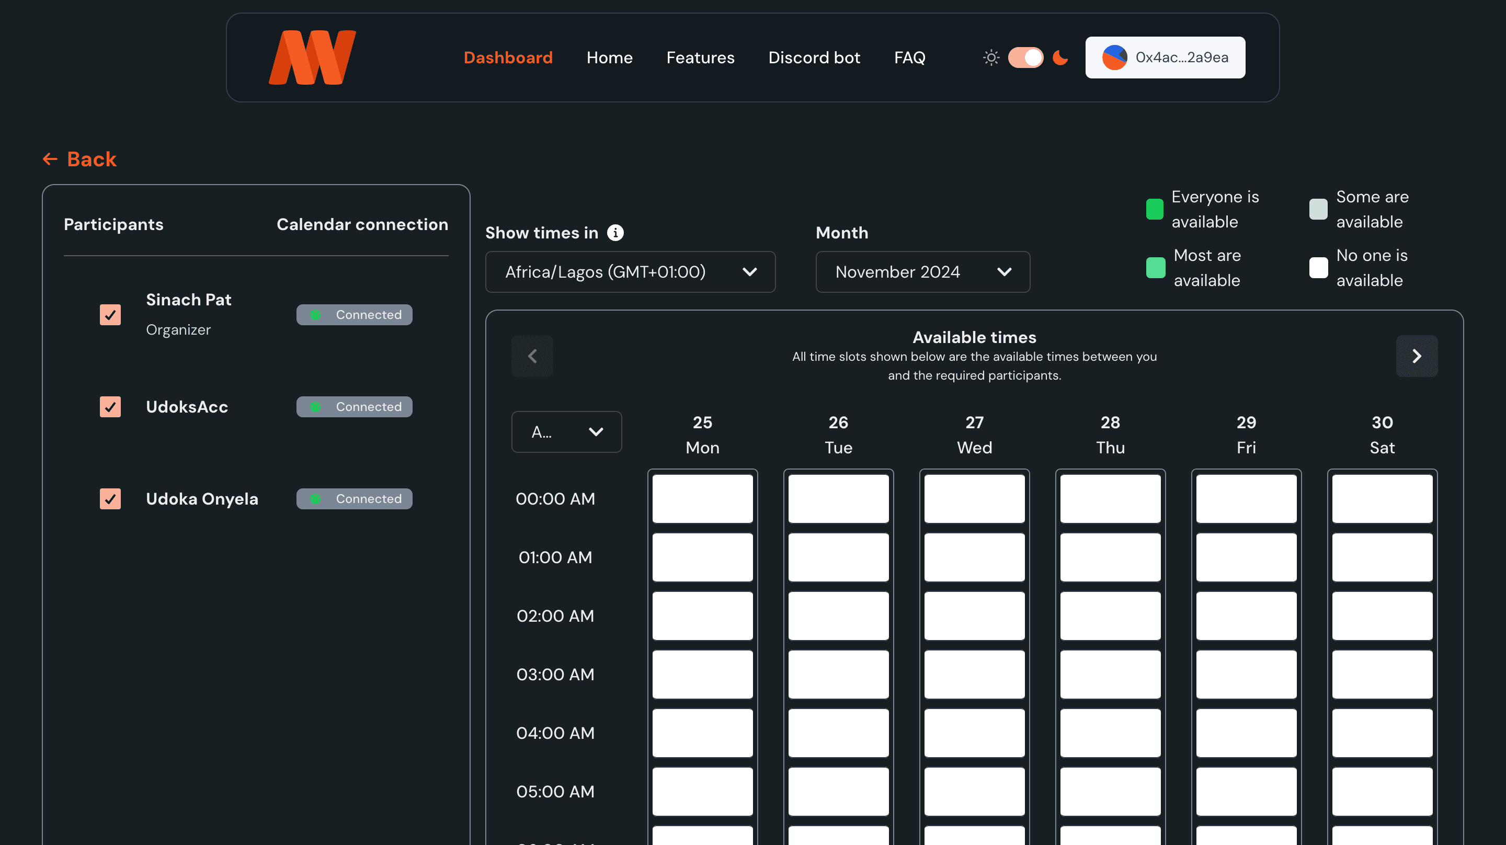Click the wallet avatar icon

click(1114, 58)
